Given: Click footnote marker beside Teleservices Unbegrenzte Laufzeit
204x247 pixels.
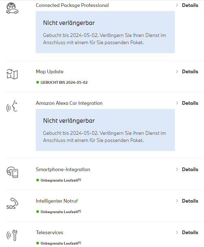Looking at the screenshot, I should coord(80,242).
